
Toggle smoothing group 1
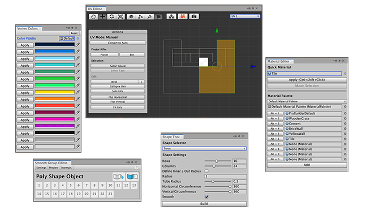[39, 186]
